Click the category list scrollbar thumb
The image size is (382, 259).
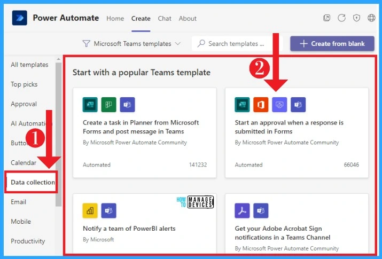pyautogui.click(x=58, y=135)
